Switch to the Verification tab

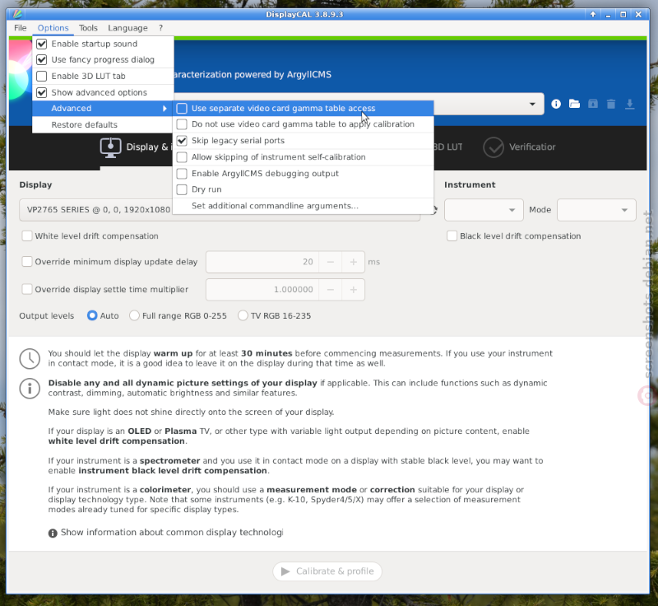tap(520, 147)
